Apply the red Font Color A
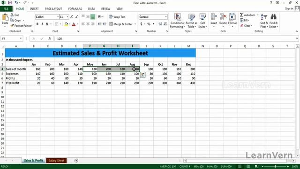This screenshot has height=169, width=300. tap(74, 24)
